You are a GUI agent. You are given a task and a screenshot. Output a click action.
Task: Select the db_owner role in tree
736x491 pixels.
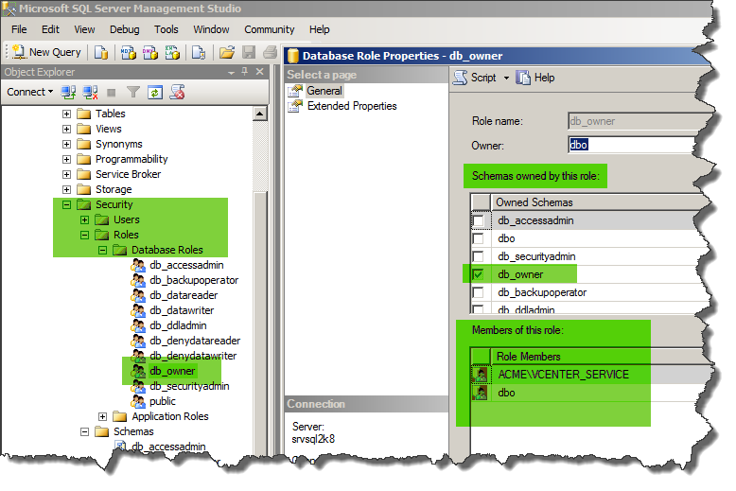point(172,371)
